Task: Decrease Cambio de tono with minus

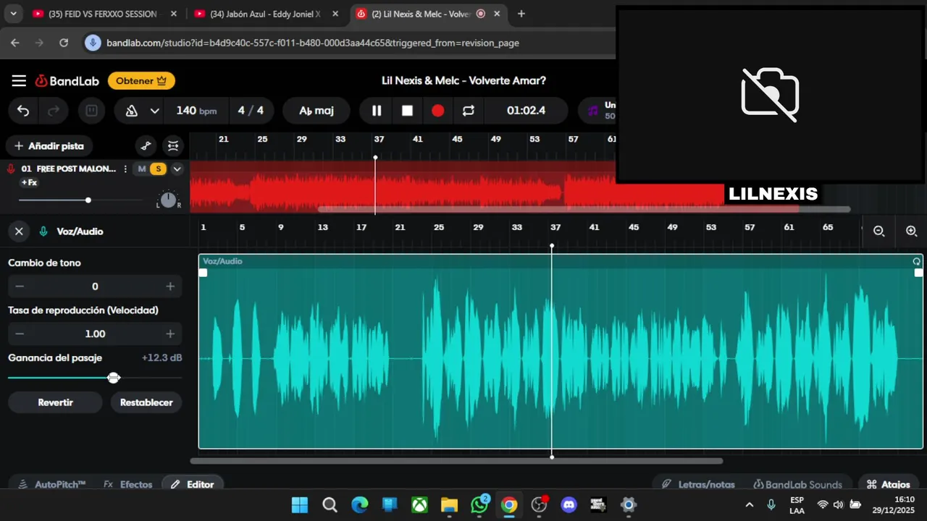Action: (20, 287)
